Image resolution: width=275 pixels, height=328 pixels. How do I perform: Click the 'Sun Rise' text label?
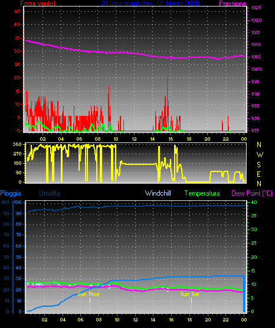[x=89, y=294]
